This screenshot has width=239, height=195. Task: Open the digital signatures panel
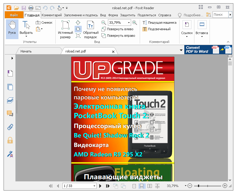pos(10,154)
